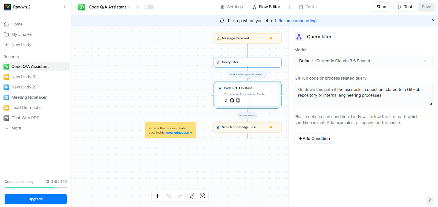Toggle the Lindy on/off switch
Image resolution: width=438 pixels, height=207 pixels.
tap(149, 7)
